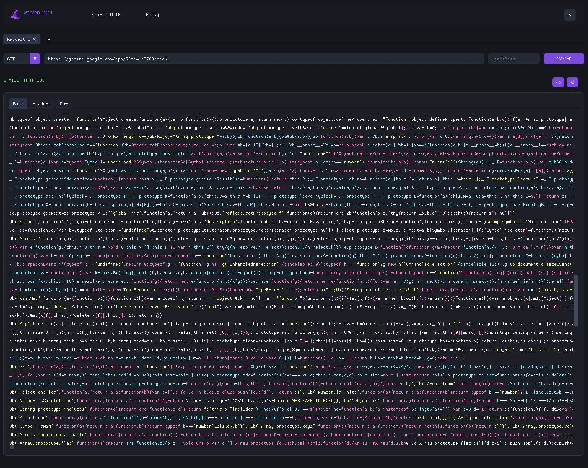Viewport: 588px width, 468px height.
Task: Close the panel with top-right X
Action: coord(569,15)
